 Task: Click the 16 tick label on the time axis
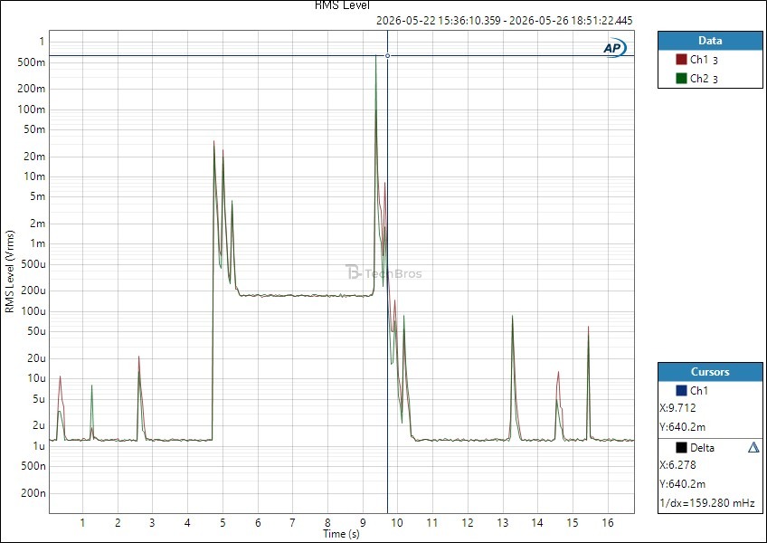[x=608, y=523]
